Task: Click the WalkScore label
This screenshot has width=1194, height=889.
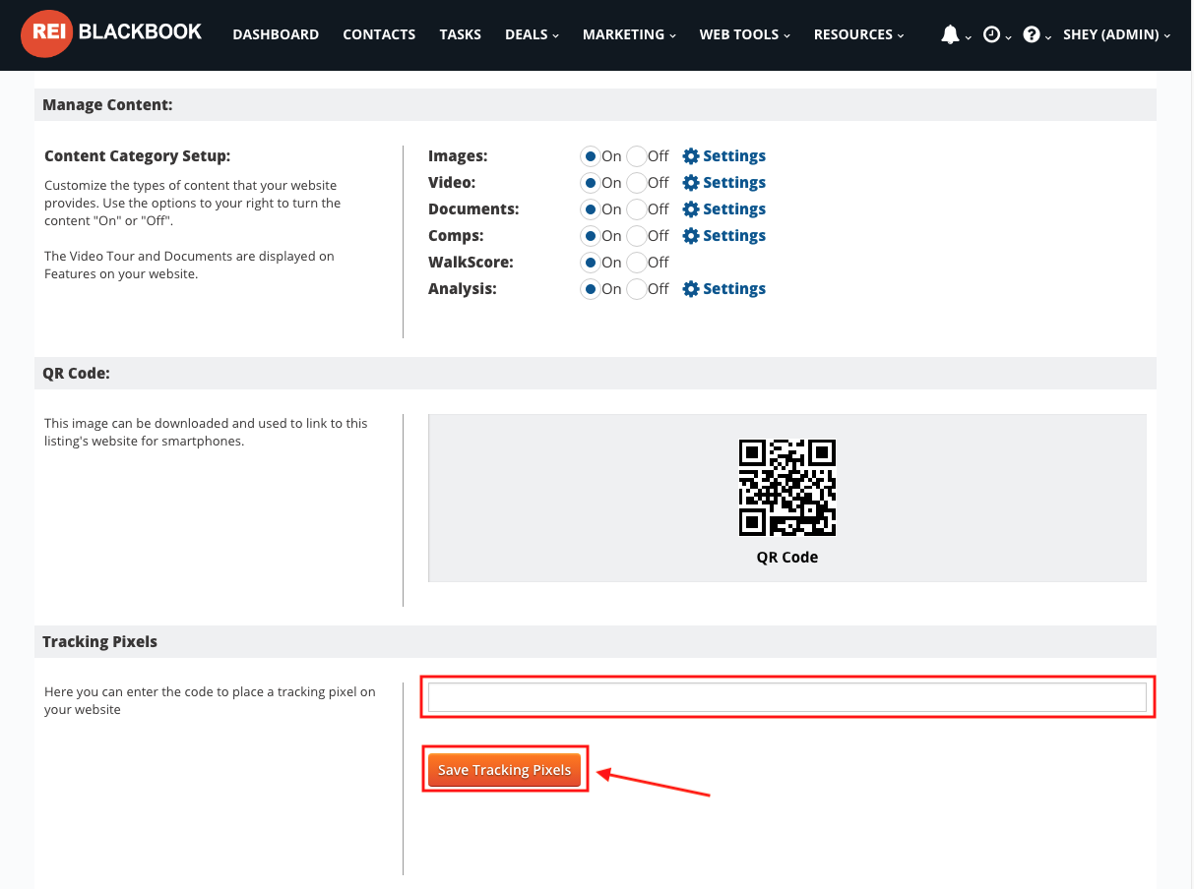Action: pyautogui.click(x=471, y=263)
